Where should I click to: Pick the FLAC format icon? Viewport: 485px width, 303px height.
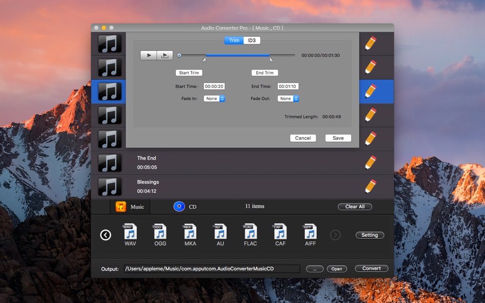(250, 233)
